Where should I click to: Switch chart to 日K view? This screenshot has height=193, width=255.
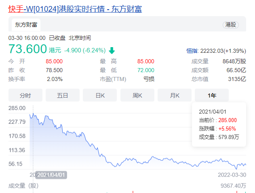pos(100,95)
